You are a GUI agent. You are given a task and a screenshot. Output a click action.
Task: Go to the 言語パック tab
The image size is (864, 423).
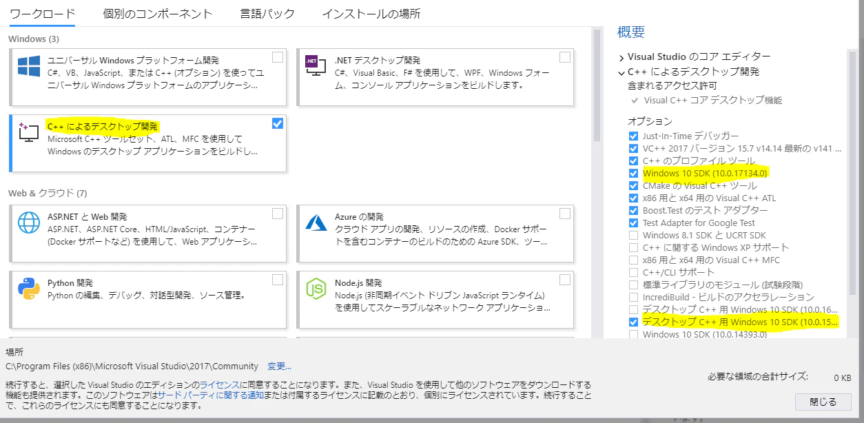click(x=267, y=14)
